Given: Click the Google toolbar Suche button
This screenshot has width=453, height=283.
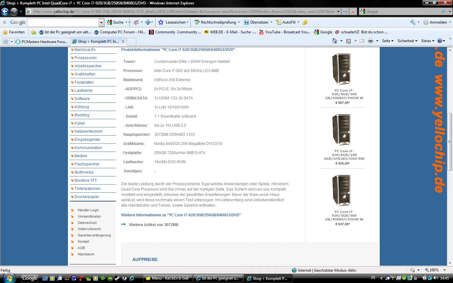Looking at the screenshot, I should pos(115,22).
